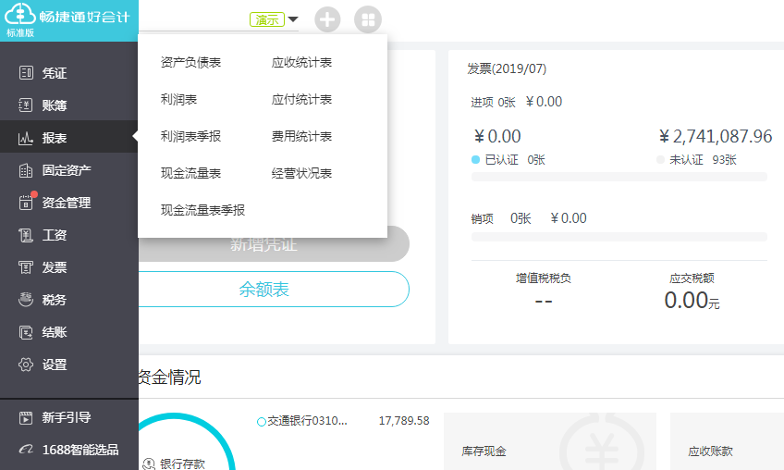This screenshot has width=784, height=470.
Task: Open 资产负债表 report
Action: (190, 63)
